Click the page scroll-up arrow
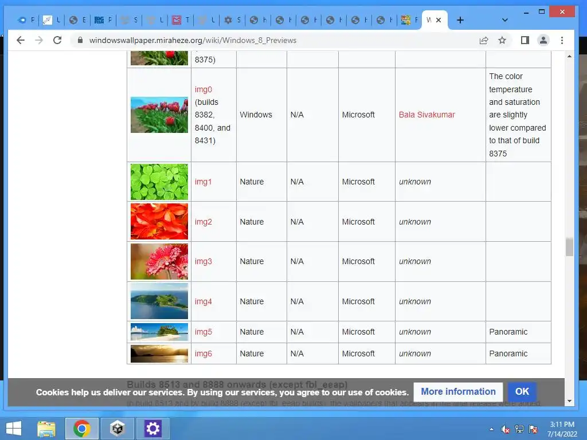587x440 pixels. point(569,56)
